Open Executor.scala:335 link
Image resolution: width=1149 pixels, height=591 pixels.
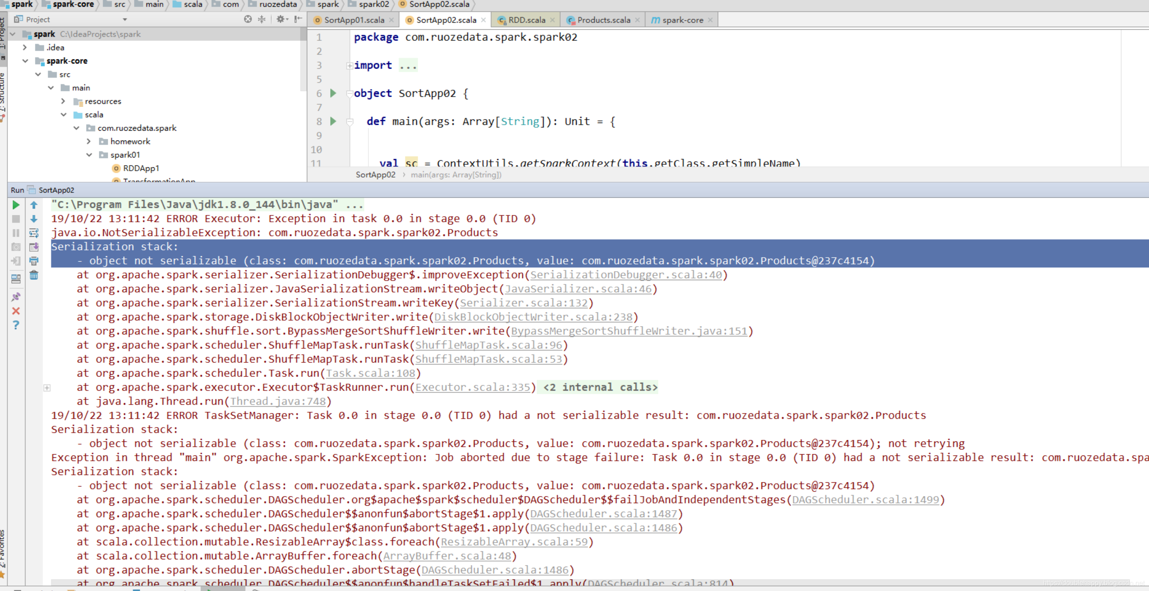(x=473, y=387)
